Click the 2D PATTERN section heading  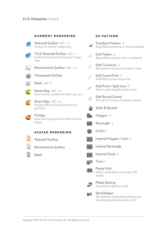107,36
